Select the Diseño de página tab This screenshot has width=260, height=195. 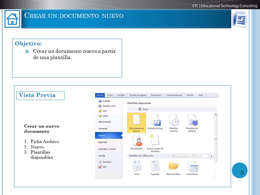[x=138, y=95]
